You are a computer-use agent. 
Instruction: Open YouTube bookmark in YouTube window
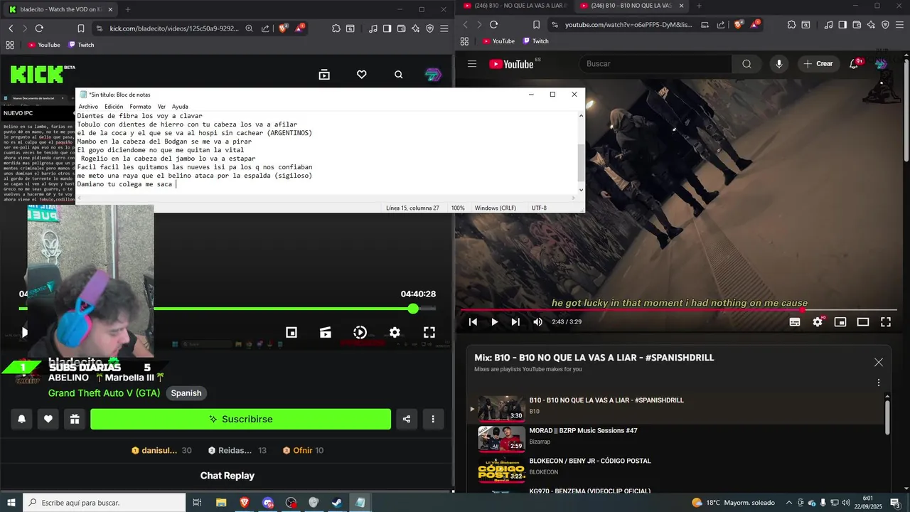coord(498,41)
